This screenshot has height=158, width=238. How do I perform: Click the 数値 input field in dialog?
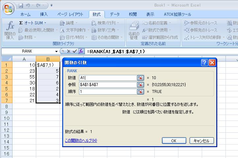108,78
